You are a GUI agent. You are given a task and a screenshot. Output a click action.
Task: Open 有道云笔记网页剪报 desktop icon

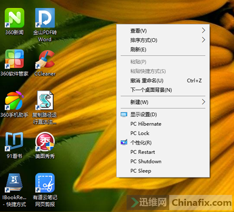tap(45, 184)
